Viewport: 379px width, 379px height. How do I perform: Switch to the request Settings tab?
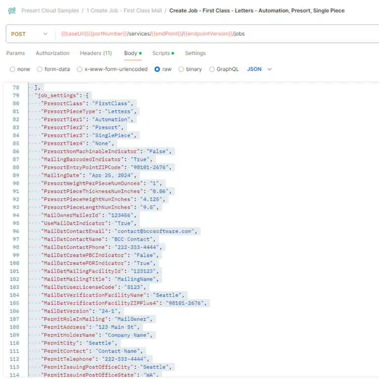(x=195, y=53)
